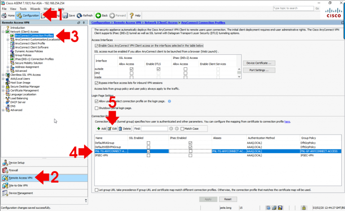Click the find next circular icon
The width and height of the screenshot is (345, 211).
177,129
